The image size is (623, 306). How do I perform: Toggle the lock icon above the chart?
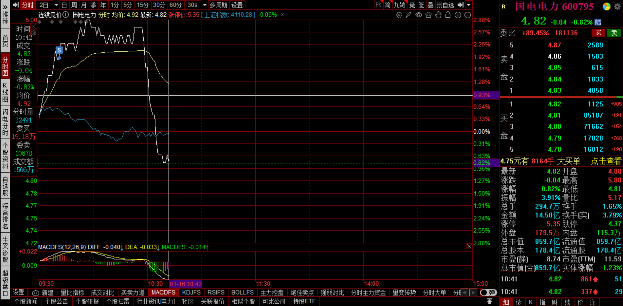(x=448, y=15)
